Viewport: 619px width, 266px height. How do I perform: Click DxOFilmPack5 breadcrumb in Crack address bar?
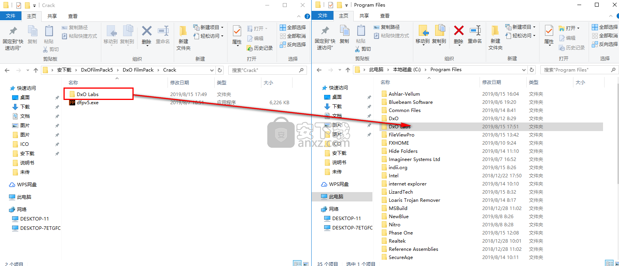coord(97,70)
